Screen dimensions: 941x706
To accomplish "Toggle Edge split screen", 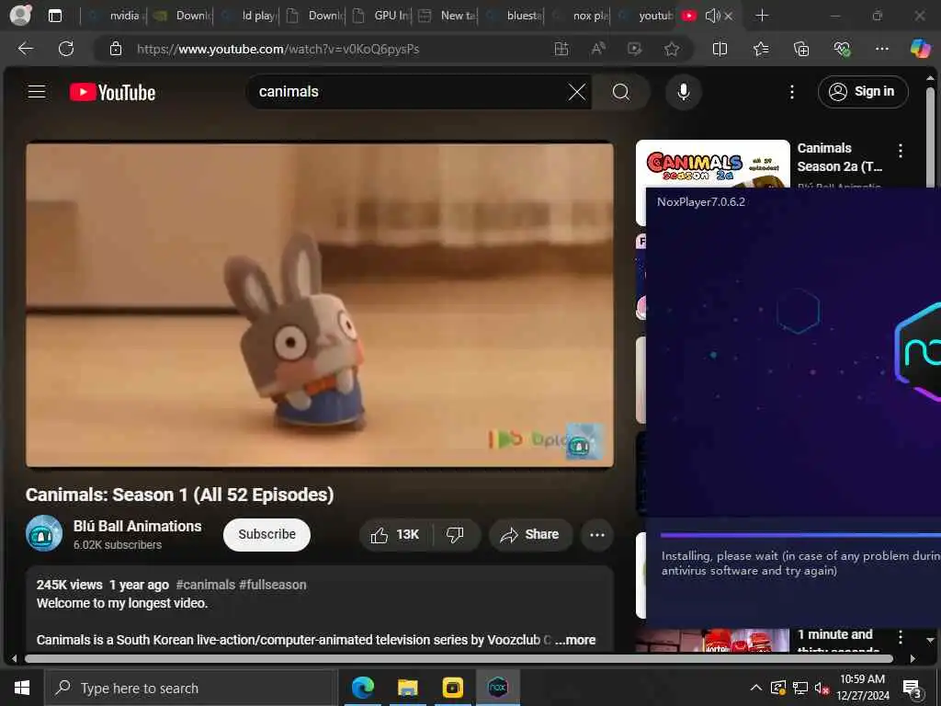I will (720, 49).
